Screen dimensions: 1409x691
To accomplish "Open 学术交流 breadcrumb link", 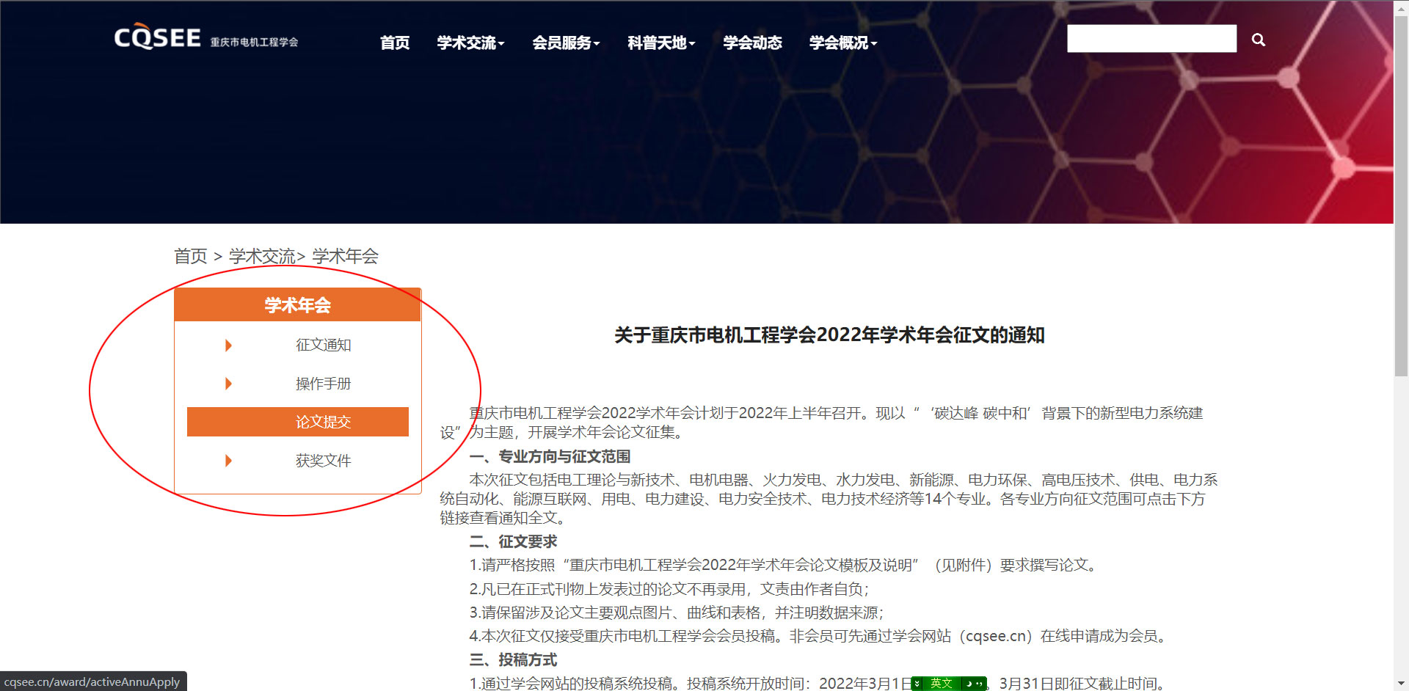I will click(262, 256).
